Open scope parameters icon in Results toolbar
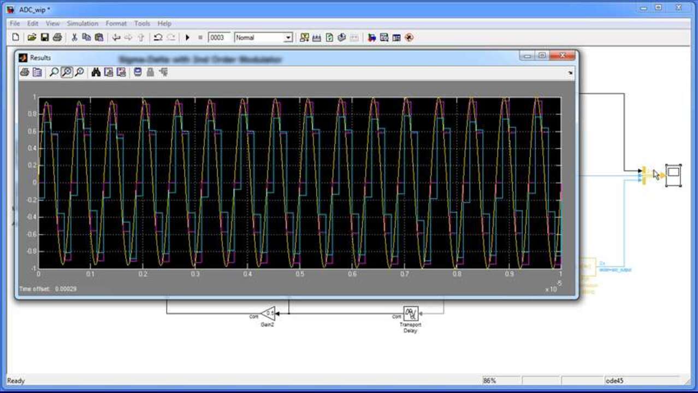This screenshot has width=698, height=393. [x=37, y=72]
